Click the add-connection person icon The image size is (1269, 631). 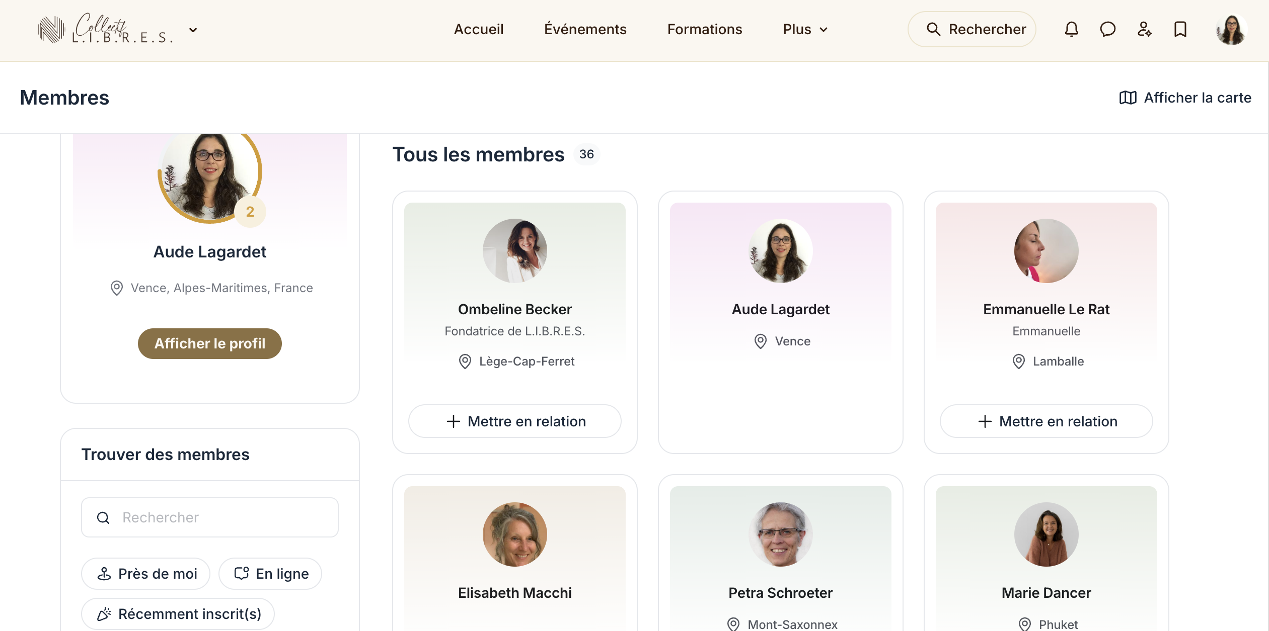[x=1144, y=30]
